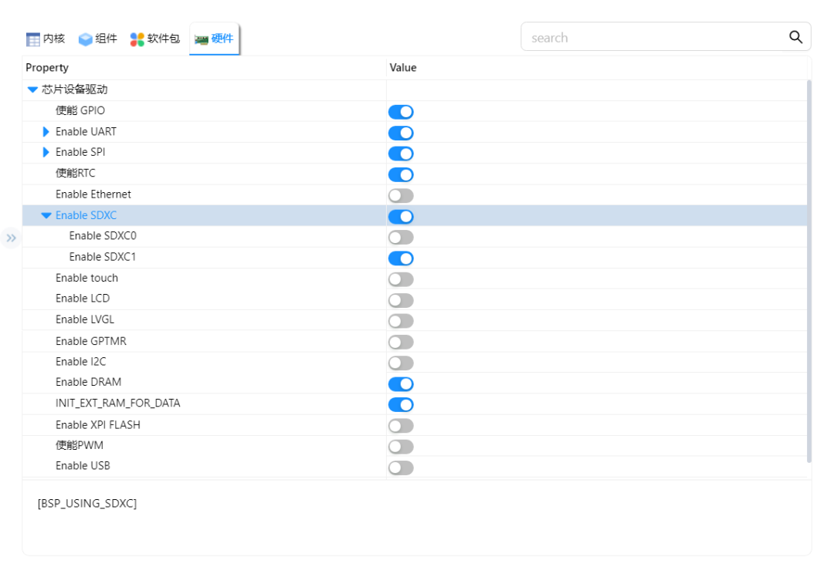The height and width of the screenshot is (564, 834).
Task: Select the Enable GPTMR row label
Action: (x=91, y=341)
